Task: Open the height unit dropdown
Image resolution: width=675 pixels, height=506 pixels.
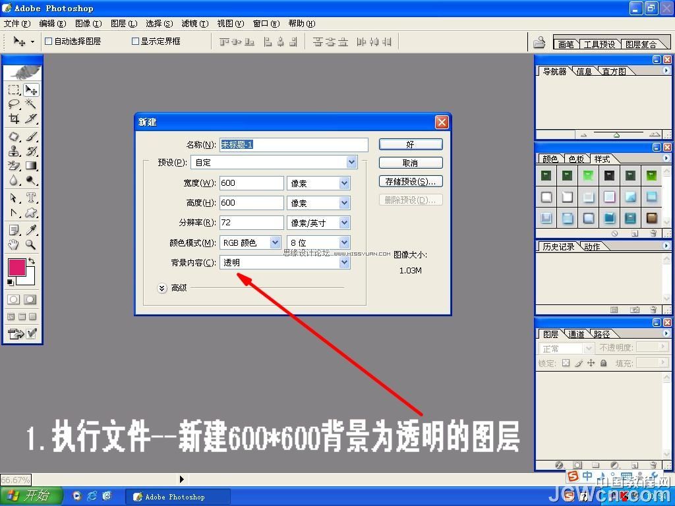Action: pos(318,203)
